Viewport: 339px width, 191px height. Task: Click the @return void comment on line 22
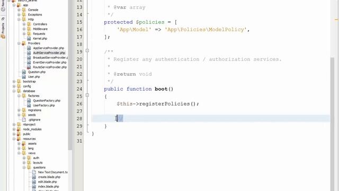click(132, 74)
